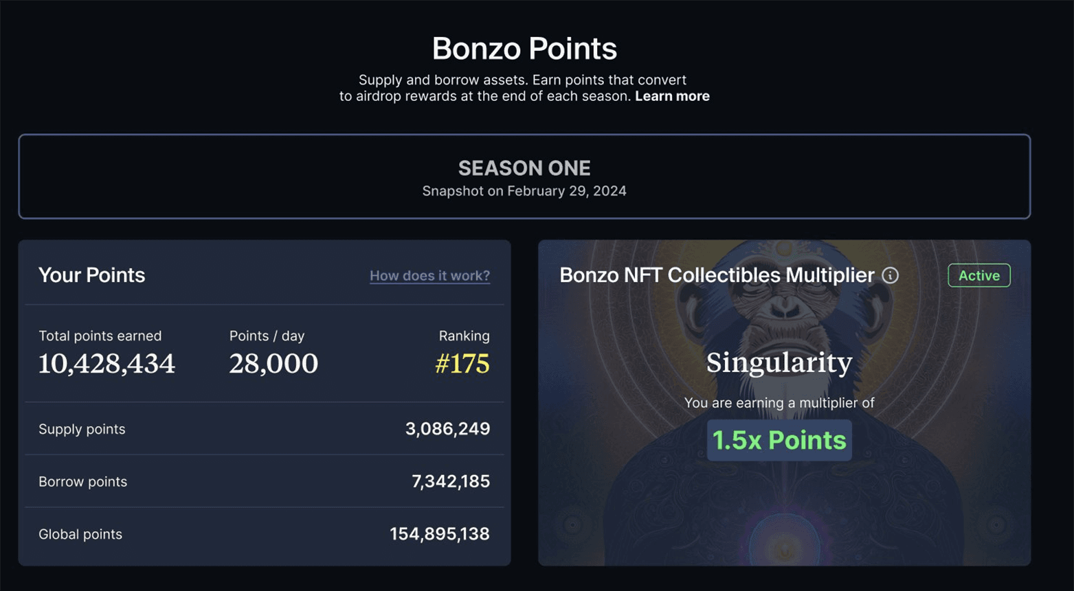Click the Supply points value 3,086,249
The width and height of the screenshot is (1074, 591).
click(x=447, y=429)
